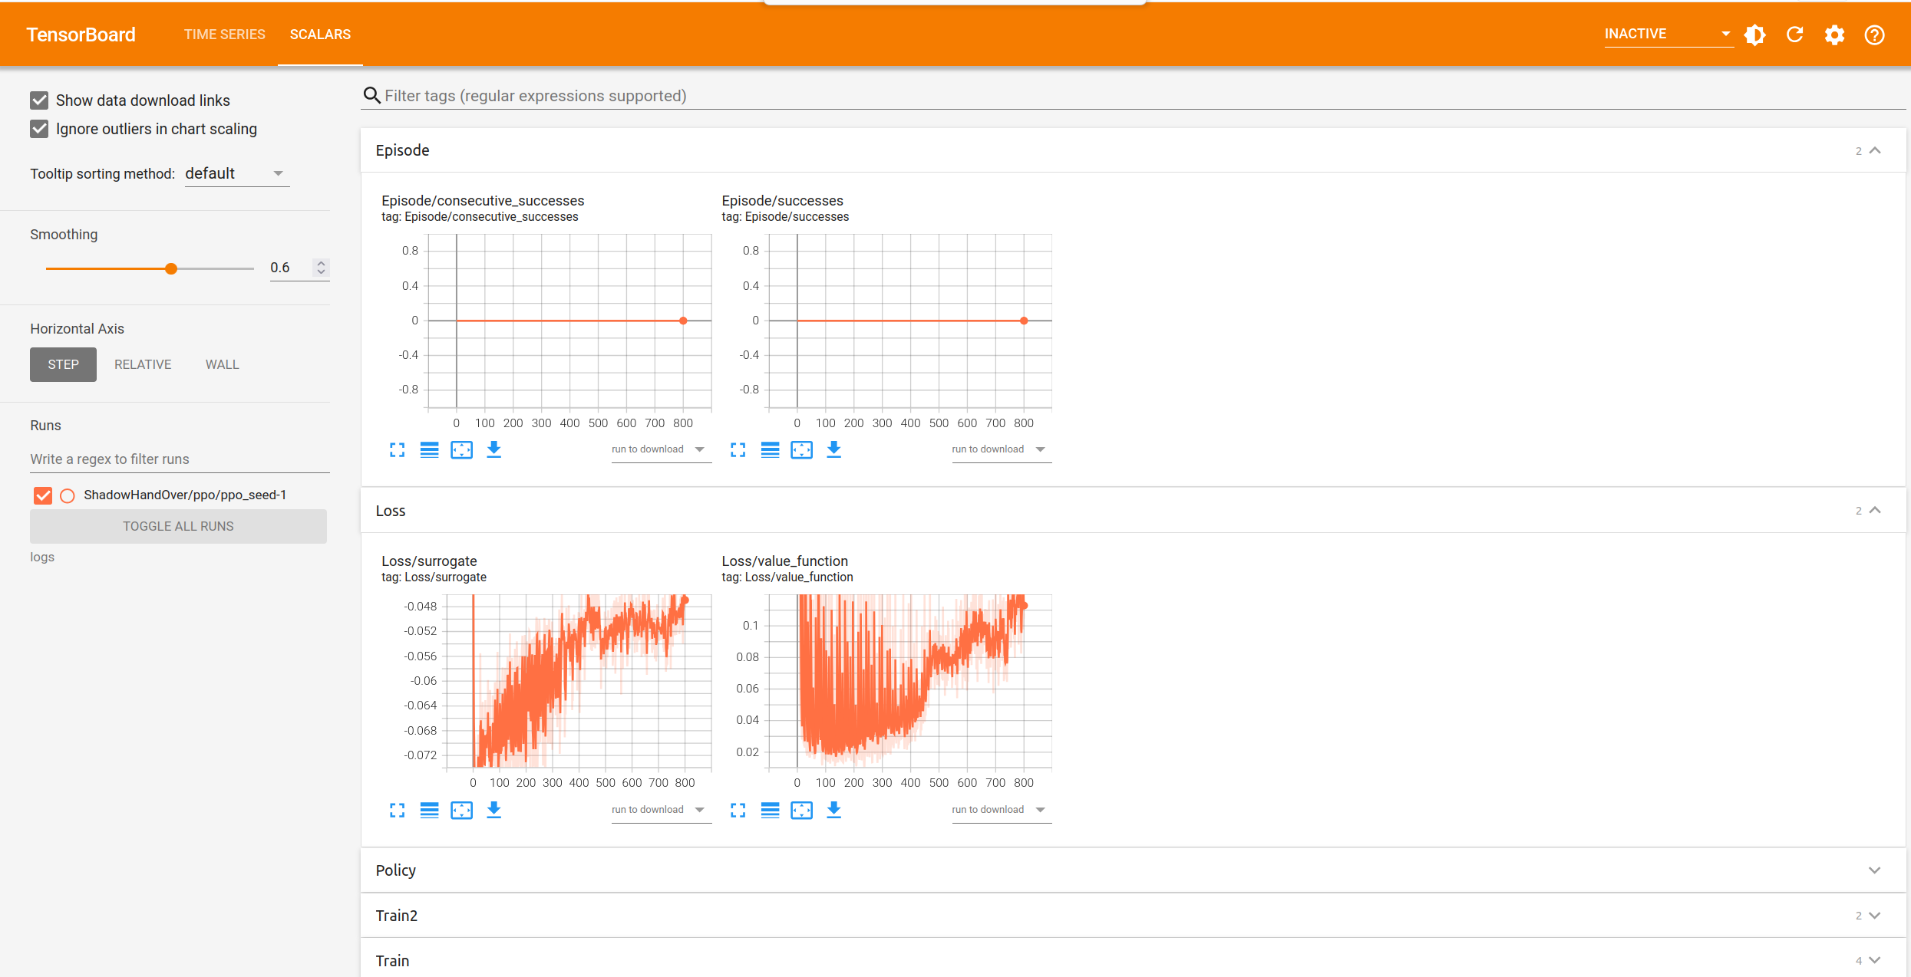Open the Tooltip sorting method dropdown
Screen dimensions: 1911x977
pos(236,174)
